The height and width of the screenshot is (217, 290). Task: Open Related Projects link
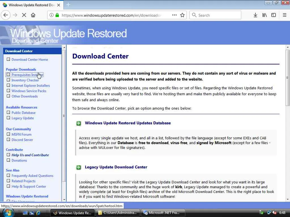(x=24, y=181)
